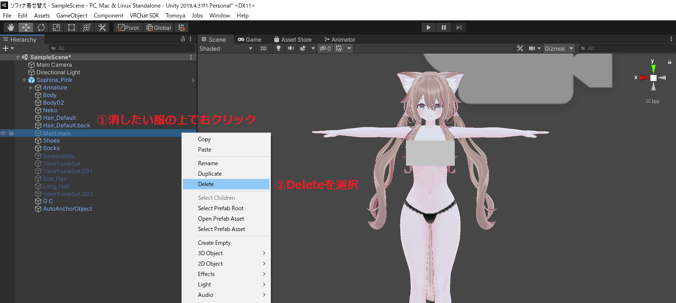This screenshot has height=303, width=676.
Task: Toggle the Gizmos button
Action: coord(554,48)
